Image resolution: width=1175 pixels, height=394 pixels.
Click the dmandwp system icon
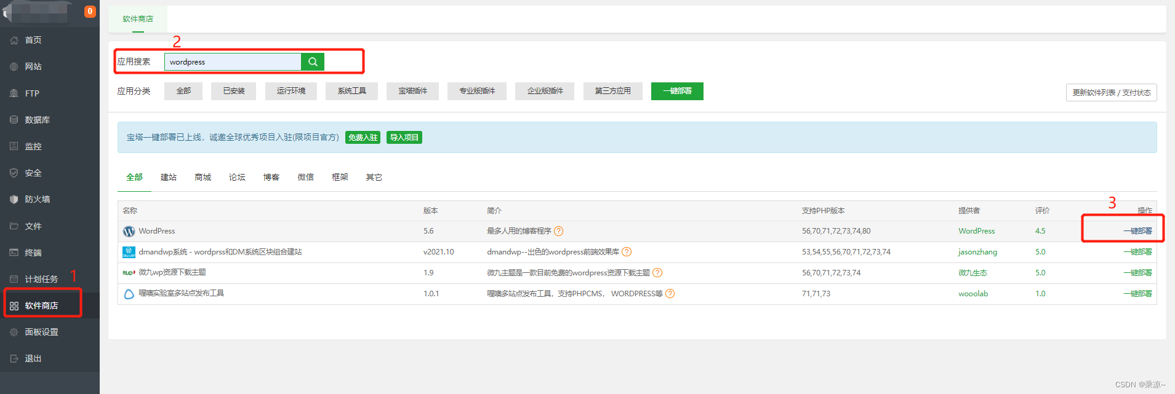(129, 252)
